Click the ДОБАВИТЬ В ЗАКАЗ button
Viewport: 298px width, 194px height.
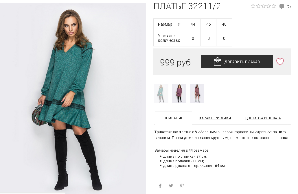237,62
